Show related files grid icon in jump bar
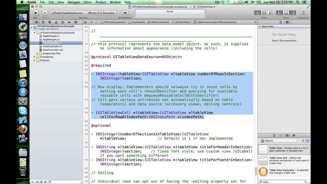This screenshot has height=184, width=327. tap(86, 22)
